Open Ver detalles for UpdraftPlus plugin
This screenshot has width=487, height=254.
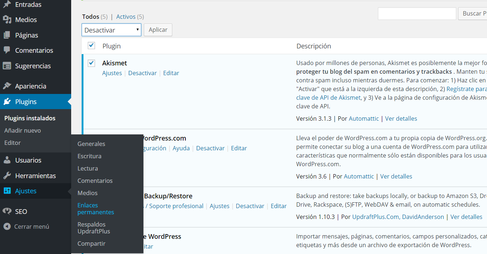(466, 217)
